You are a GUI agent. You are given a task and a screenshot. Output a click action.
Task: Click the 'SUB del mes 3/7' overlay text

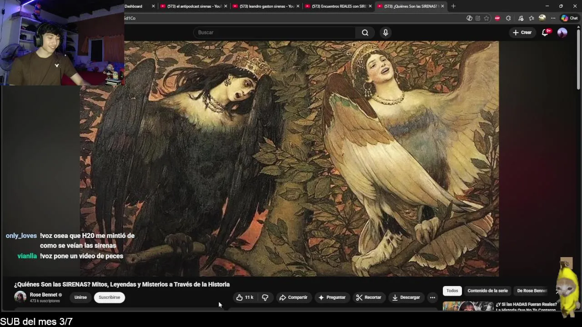(x=36, y=322)
